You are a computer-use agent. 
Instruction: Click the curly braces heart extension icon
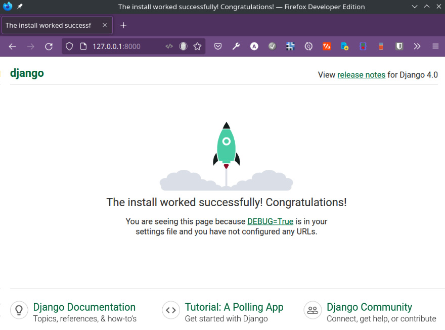pos(363,46)
